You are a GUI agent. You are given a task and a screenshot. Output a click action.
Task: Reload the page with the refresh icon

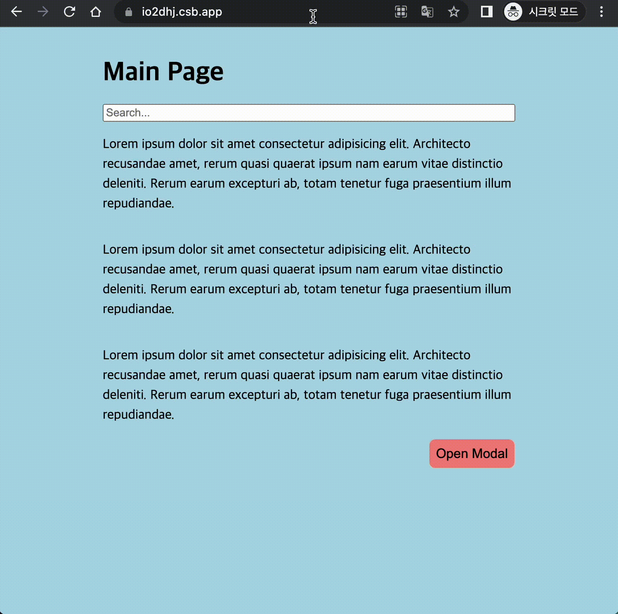(x=69, y=12)
